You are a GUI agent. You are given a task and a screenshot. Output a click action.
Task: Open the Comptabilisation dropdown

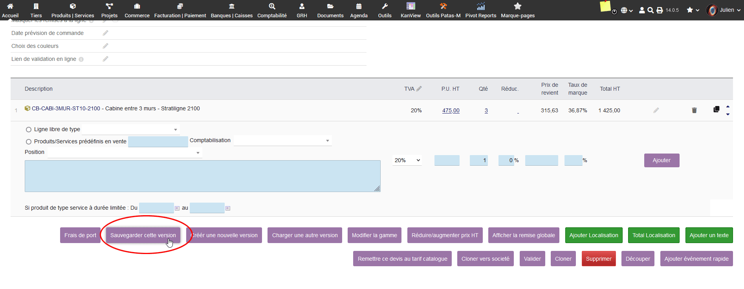coord(283,141)
